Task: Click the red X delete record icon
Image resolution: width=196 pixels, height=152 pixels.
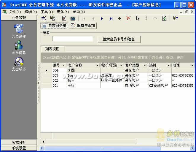Action: (x=128, y=18)
